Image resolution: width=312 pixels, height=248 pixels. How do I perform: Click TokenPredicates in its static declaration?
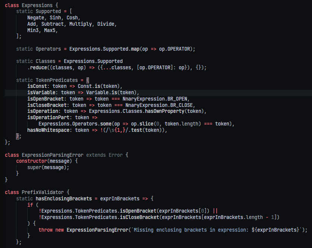(x=57, y=80)
